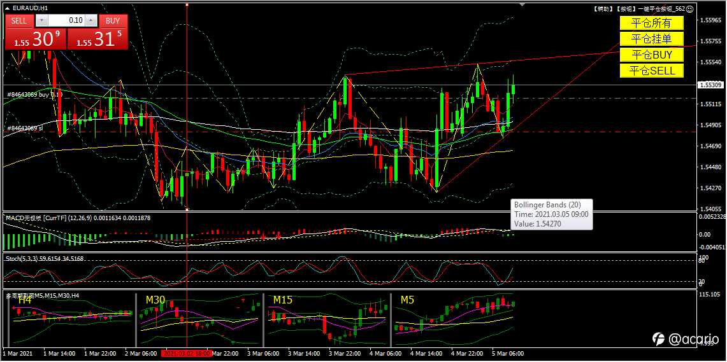The height and width of the screenshot is (362, 727).
Task: Click the '1 Mar 14:00' time label
Action: (x=59, y=353)
